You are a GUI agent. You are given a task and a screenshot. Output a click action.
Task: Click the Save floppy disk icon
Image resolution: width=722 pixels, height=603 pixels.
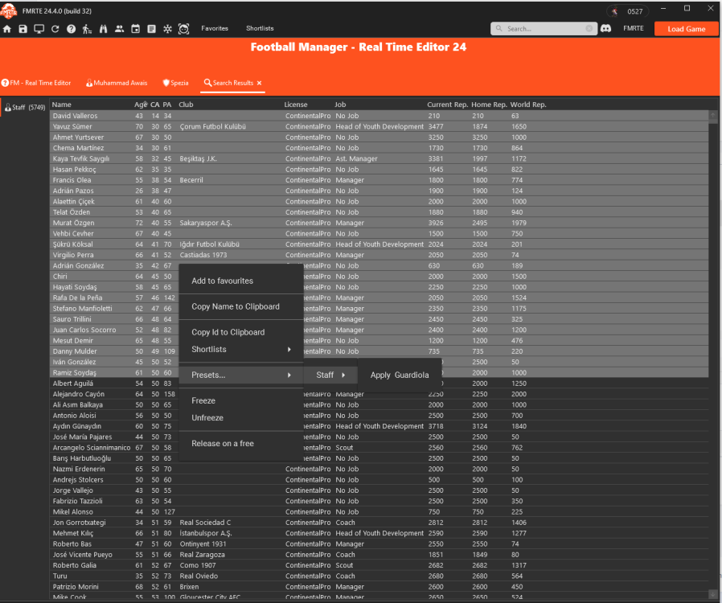click(23, 29)
